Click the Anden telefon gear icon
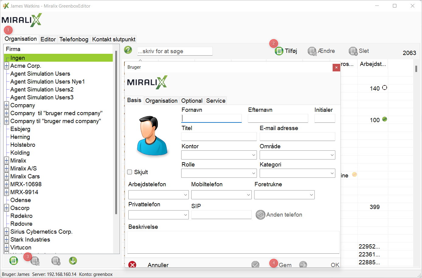Viewport: 422px width, 278px height. pyautogui.click(x=260, y=215)
